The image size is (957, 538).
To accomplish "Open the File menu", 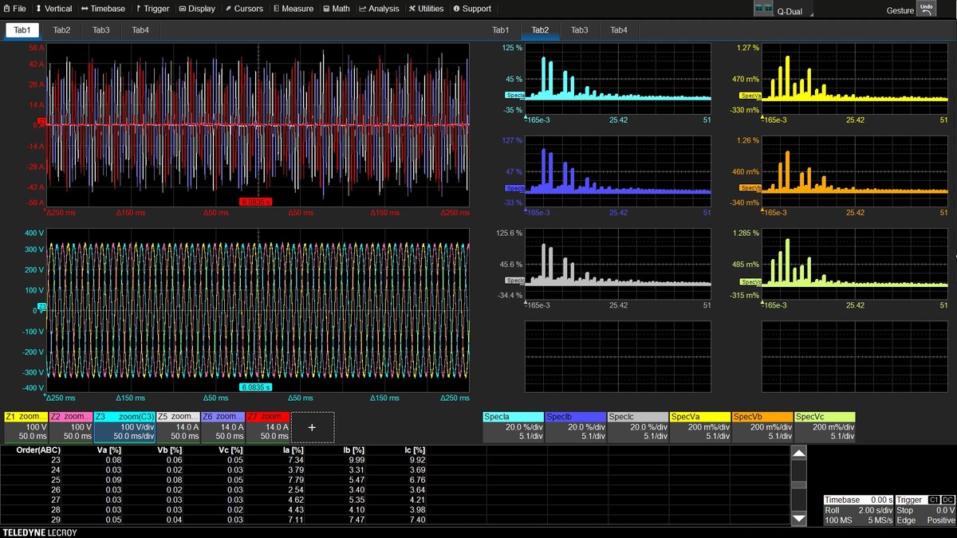I will [x=15, y=9].
